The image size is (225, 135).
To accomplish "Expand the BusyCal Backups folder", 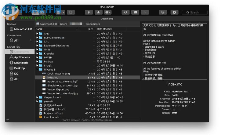I will pyautogui.click(x=37, y=38).
